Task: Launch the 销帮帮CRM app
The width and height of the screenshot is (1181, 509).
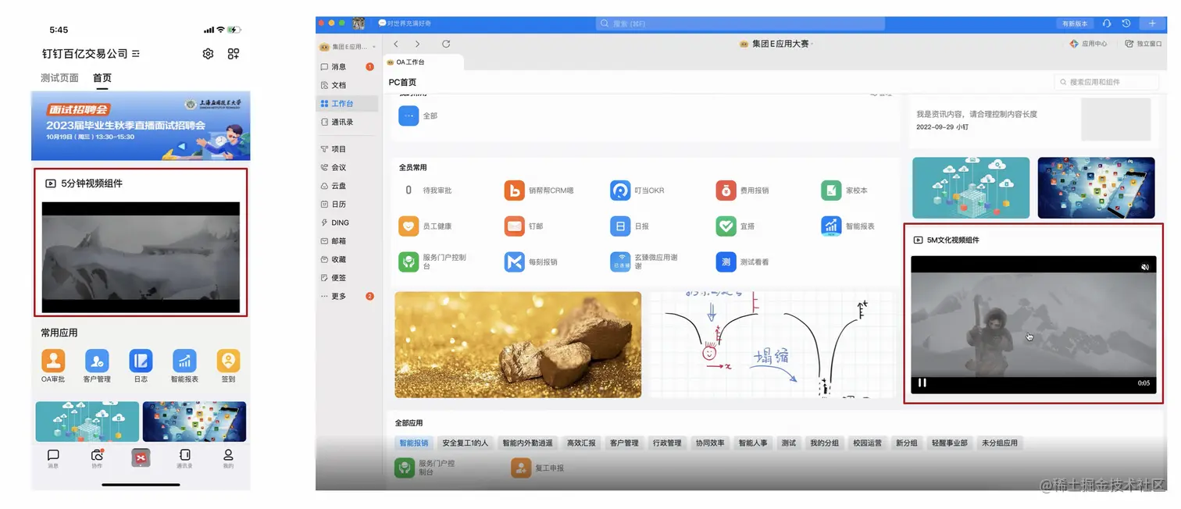Action: (539, 190)
